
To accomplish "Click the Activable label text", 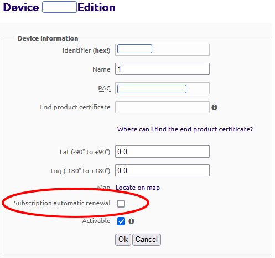I will 96,221.
